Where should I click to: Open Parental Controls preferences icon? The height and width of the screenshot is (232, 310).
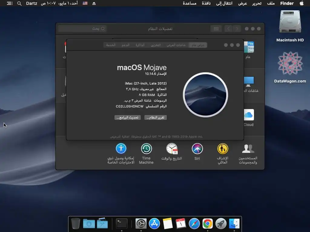(223, 149)
